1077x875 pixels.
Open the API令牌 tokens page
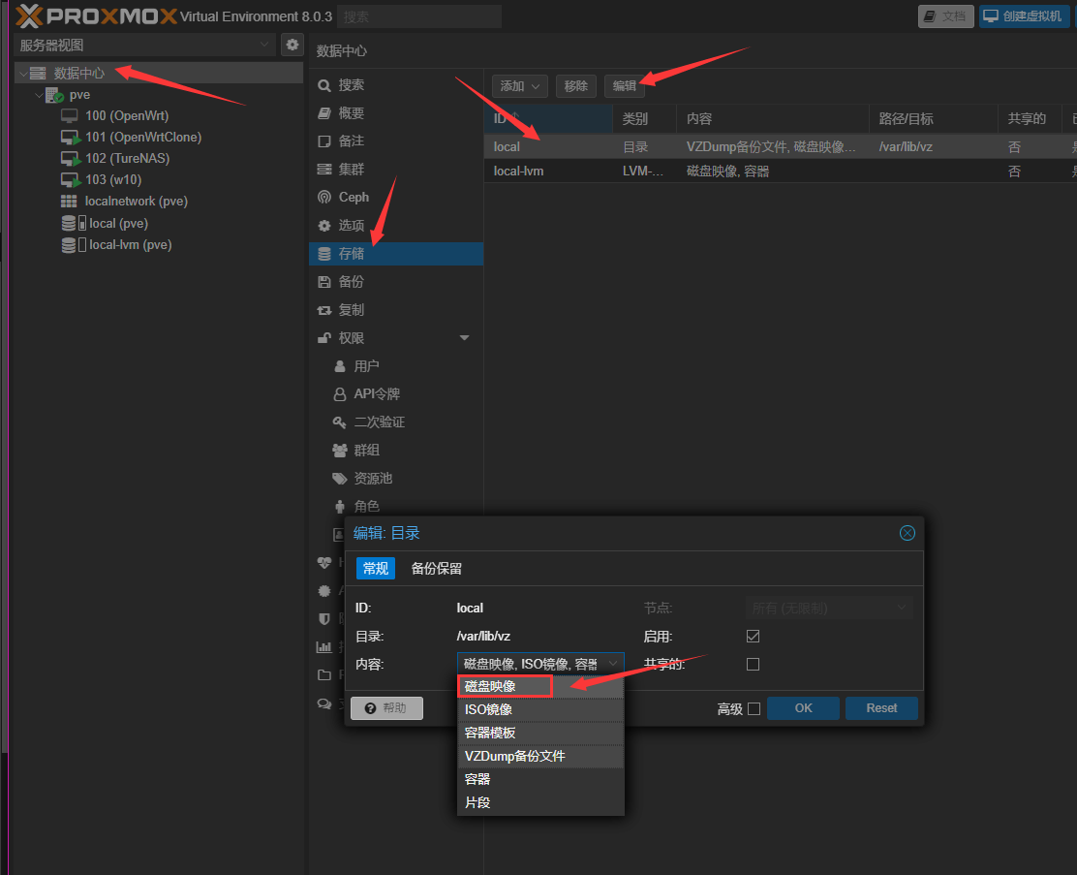376,394
